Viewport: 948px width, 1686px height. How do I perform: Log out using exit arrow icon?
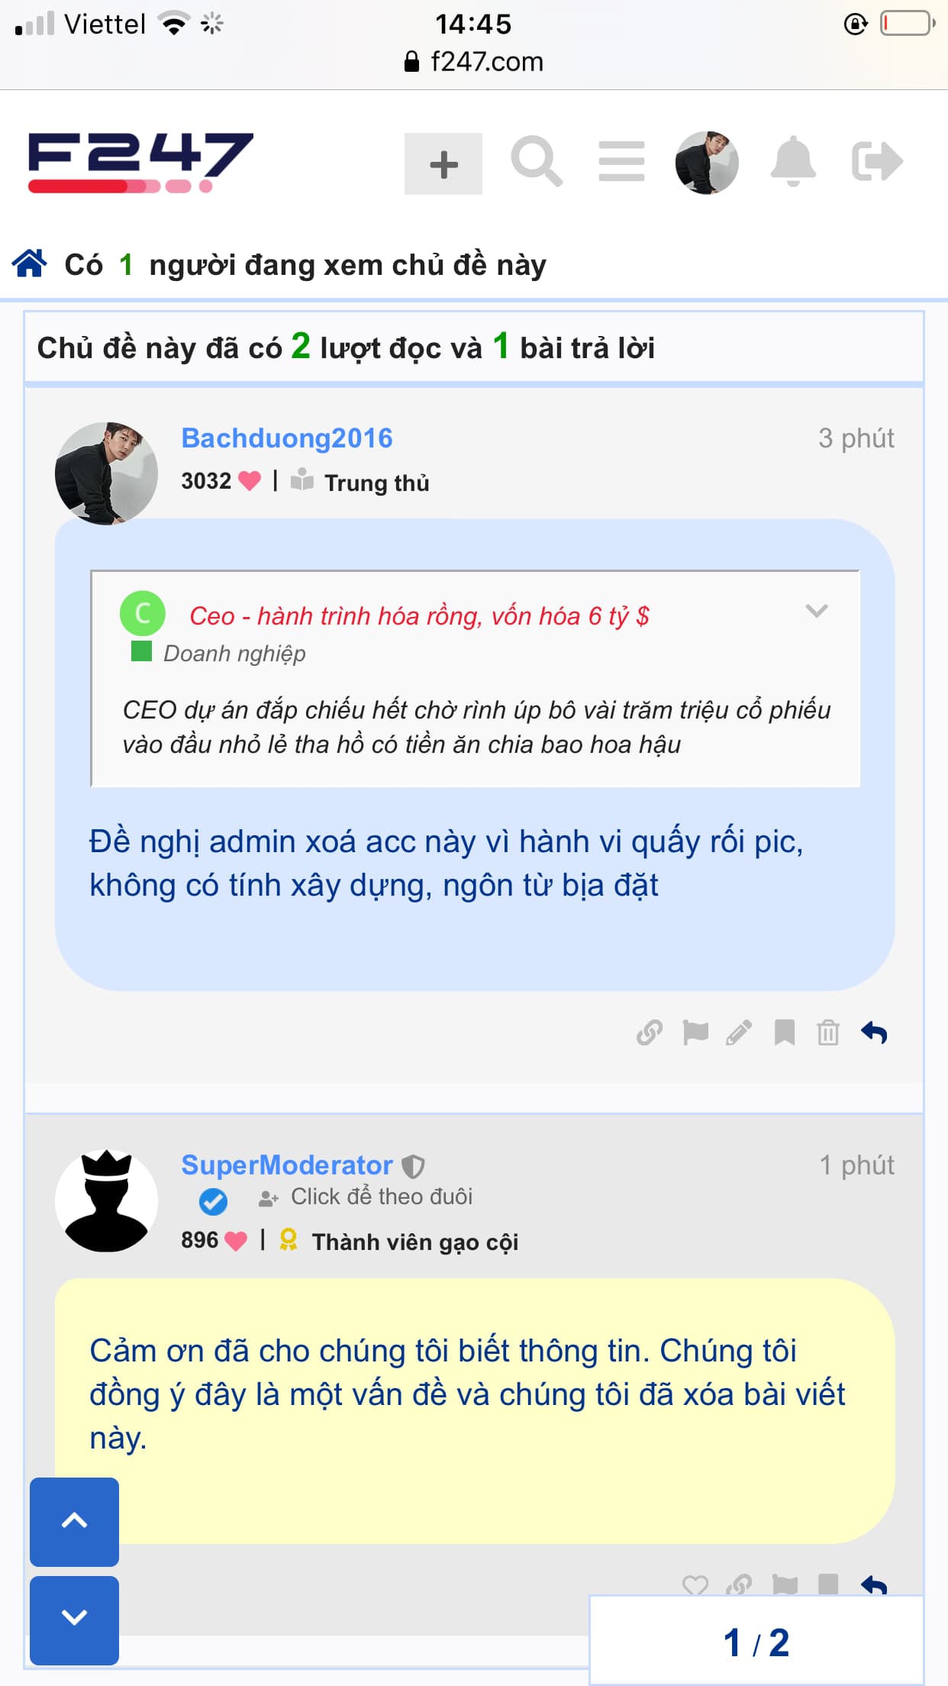(877, 161)
